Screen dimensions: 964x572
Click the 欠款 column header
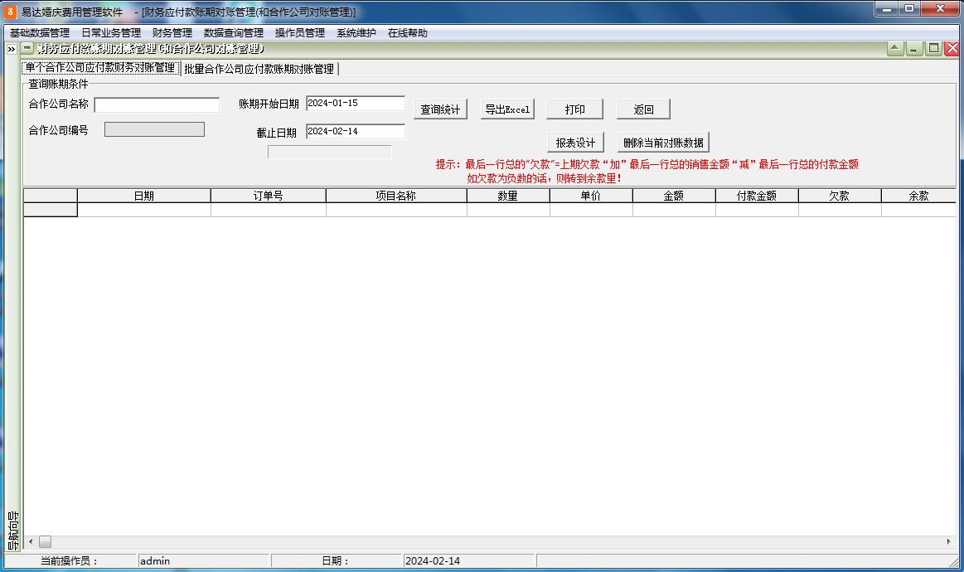[839, 196]
